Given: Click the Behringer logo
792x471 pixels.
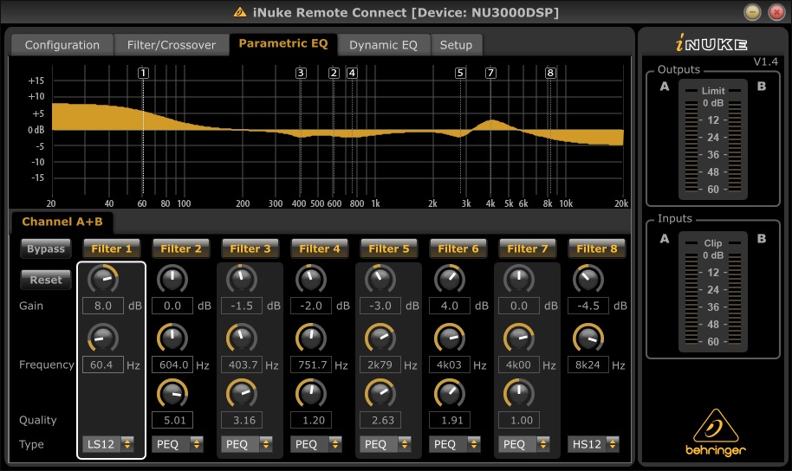Looking at the screenshot, I should point(715,433).
